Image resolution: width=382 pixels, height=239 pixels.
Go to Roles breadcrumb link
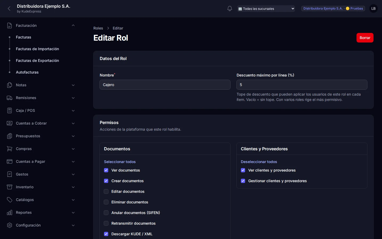tap(98, 28)
